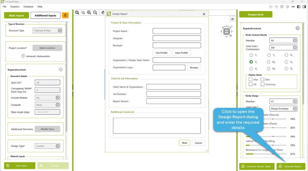This screenshot has width=308, height=171.
Task: Switch to TOP view icon
Action: pyautogui.click(x=276, y=7)
